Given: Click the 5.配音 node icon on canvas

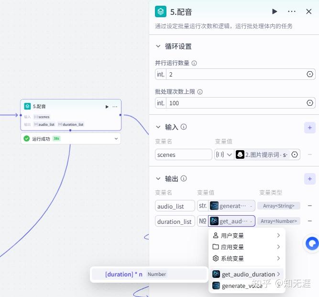Looking at the screenshot, I should pyautogui.click(x=27, y=106).
